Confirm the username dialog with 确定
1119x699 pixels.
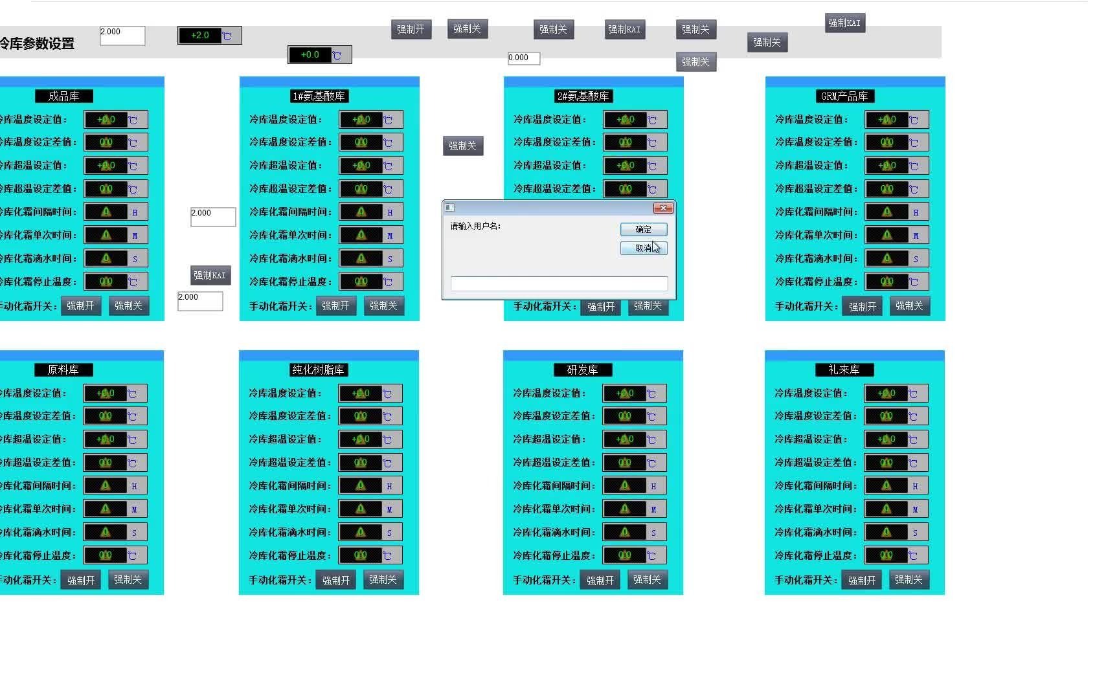[644, 229]
